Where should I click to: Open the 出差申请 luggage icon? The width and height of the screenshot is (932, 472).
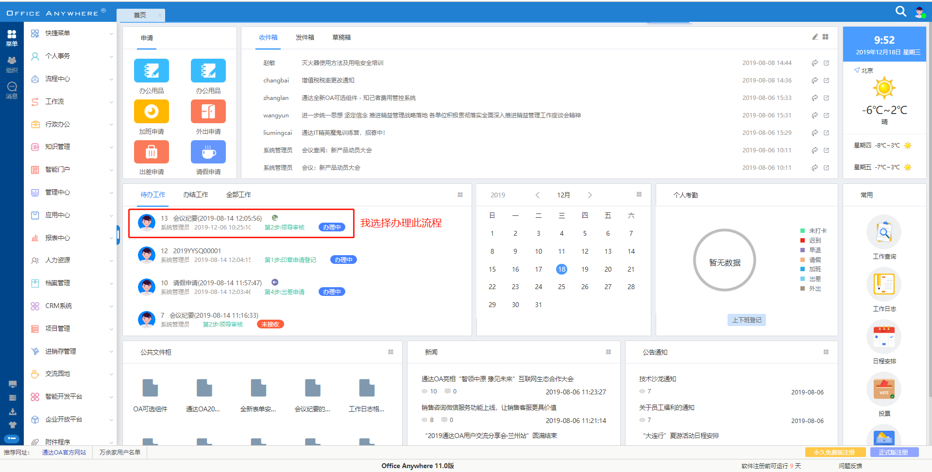click(152, 152)
